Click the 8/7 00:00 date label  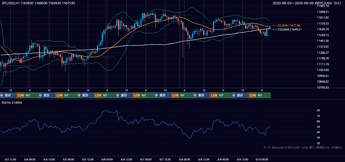click(x=146, y=159)
